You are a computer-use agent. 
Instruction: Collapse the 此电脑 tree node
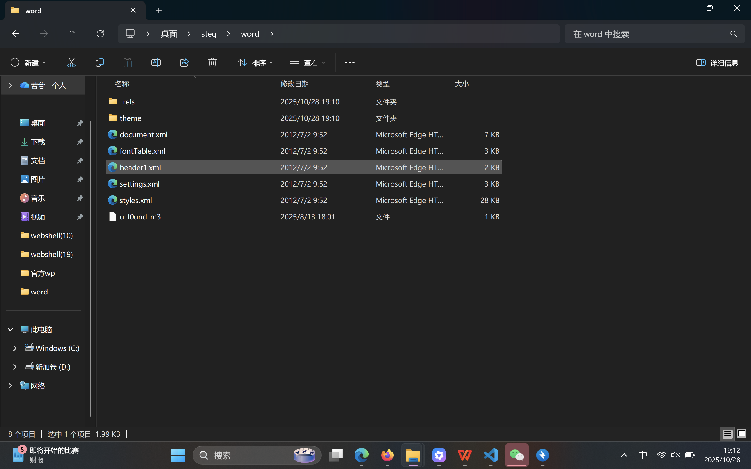[x=10, y=329]
